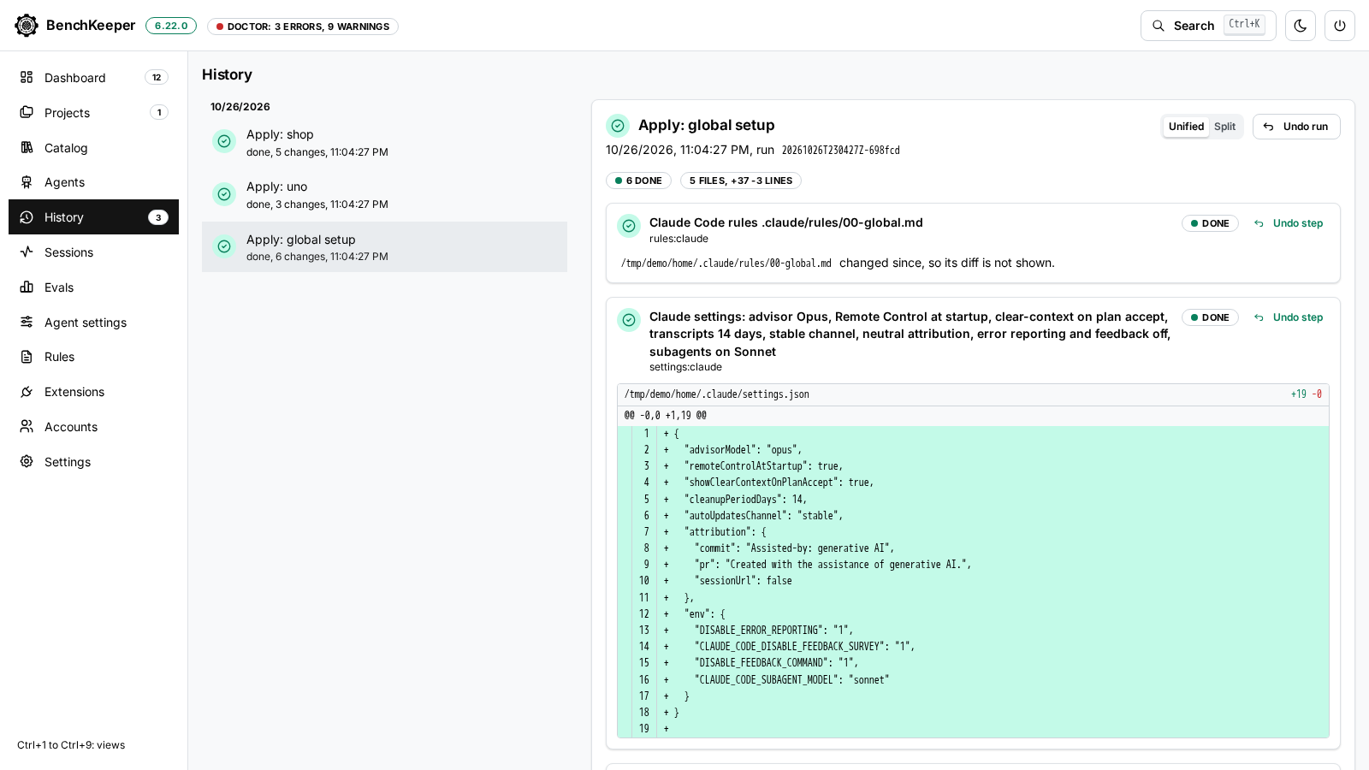Click the Evals chart icon
The width and height of the screenshot is (1369, 770).
pos(27,287)
